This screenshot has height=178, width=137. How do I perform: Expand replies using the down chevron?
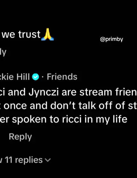pyautogui.click(x=48, y=160)
